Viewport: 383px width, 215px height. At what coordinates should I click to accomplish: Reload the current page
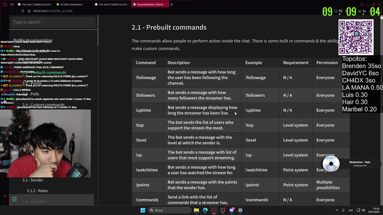tap(22, 11)
